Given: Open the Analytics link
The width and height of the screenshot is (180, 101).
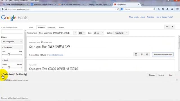Looking at the screenshot, I should point(150,17).
